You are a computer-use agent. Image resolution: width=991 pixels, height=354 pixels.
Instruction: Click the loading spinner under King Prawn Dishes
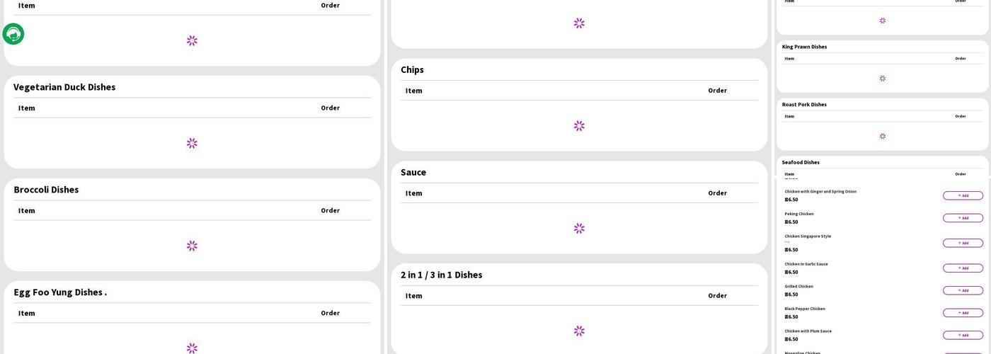click(882, 79)
